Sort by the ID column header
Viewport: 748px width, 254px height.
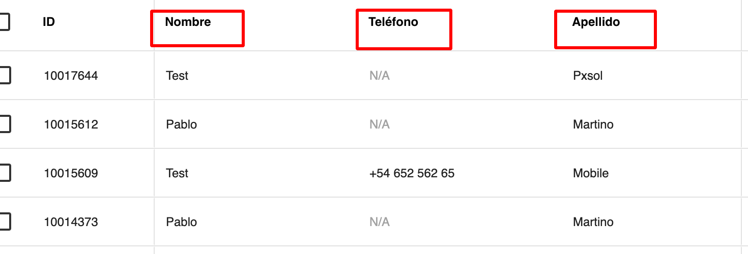click(49, 22)
